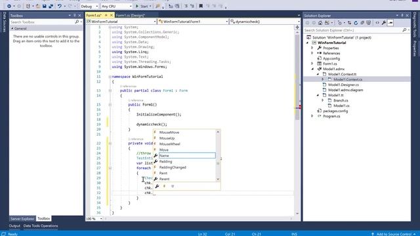Click the New Project icon in the toolbar
Image resolution: width=420 pixels, height=236 pixels.
click(28, 6)
